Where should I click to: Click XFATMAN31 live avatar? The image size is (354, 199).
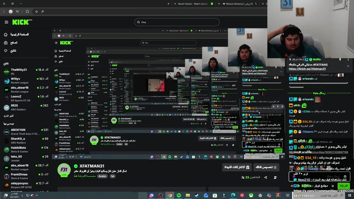click(x=64, y=170)
